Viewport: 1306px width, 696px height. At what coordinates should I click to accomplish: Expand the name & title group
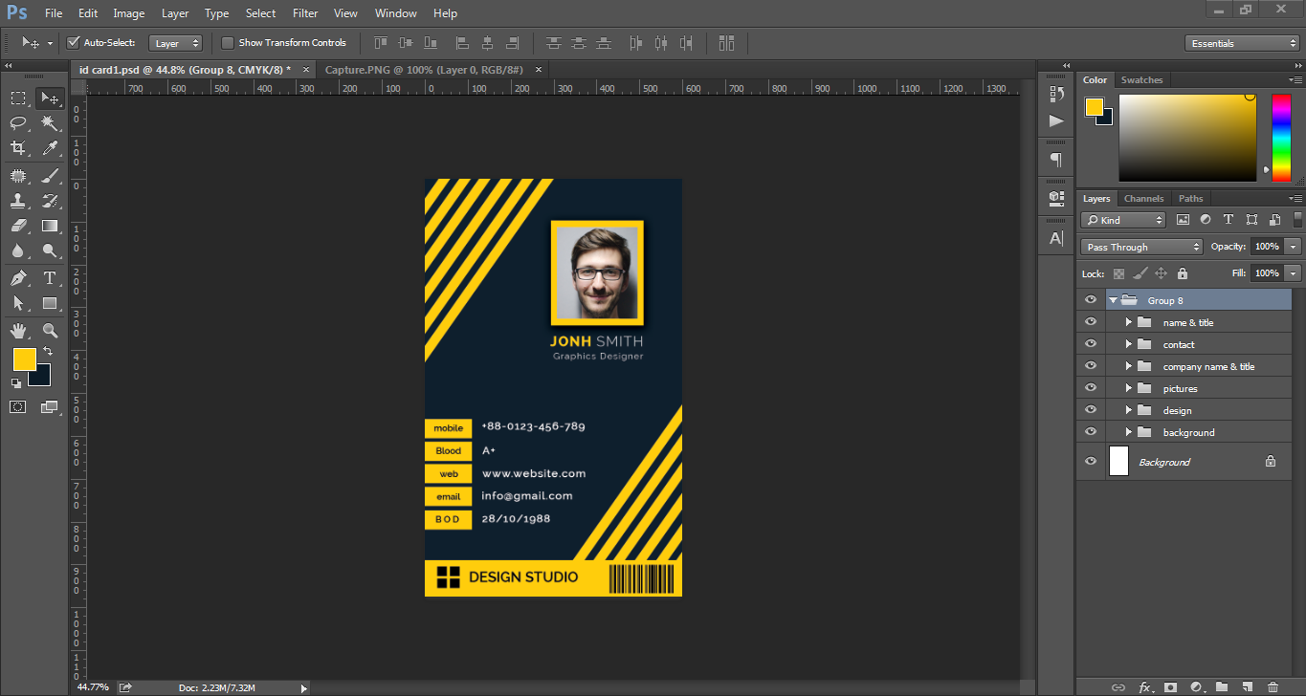click(1129, 322)
